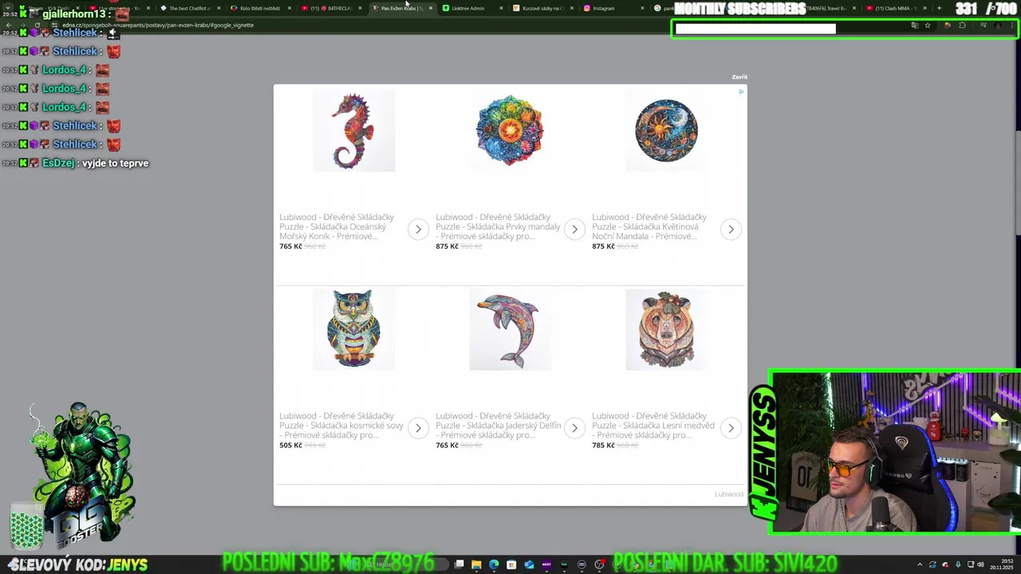Close the ad with the Zavřít button
The image size is (1021, 574).
pos(739,77)
